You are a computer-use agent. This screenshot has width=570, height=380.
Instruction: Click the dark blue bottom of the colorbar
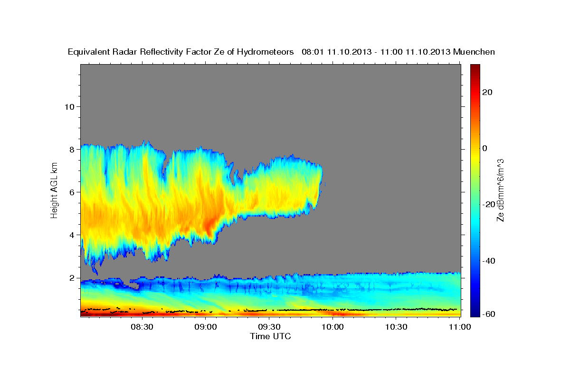point(475,311)
